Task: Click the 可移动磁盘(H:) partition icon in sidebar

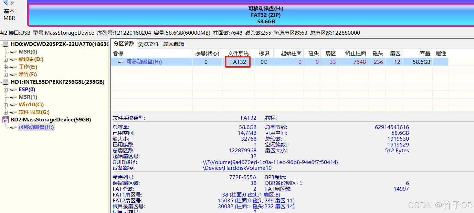Action: tap(13, 127)
